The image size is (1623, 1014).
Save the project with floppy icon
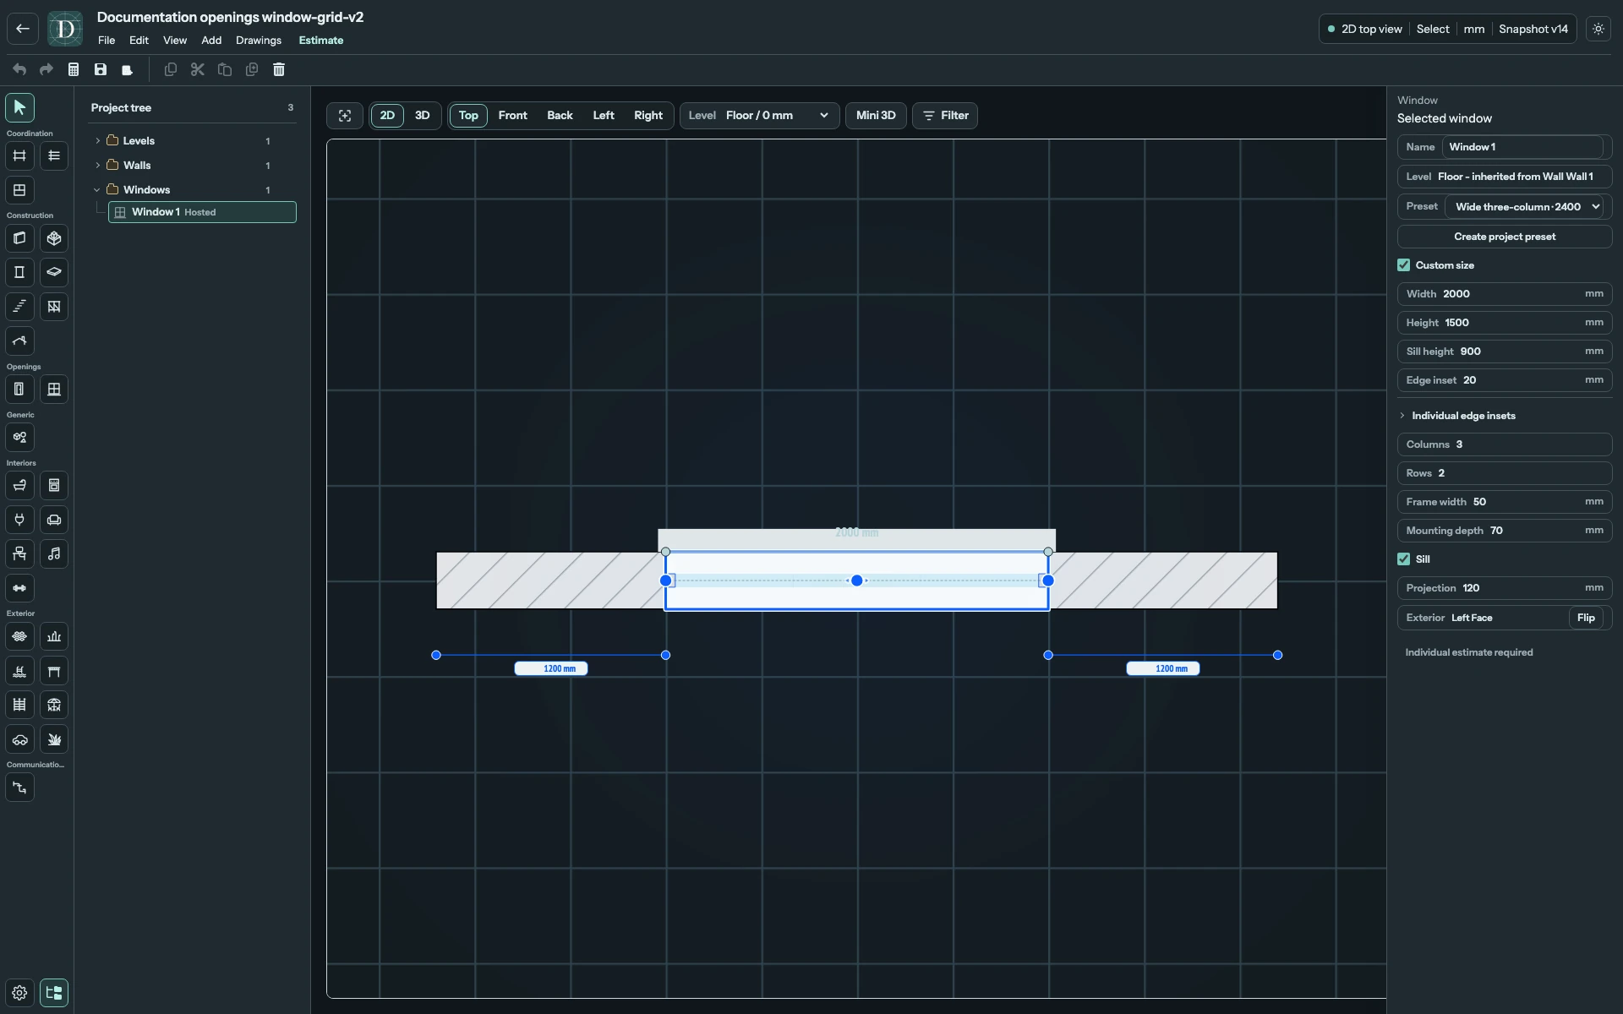click(x=101, y=69)
